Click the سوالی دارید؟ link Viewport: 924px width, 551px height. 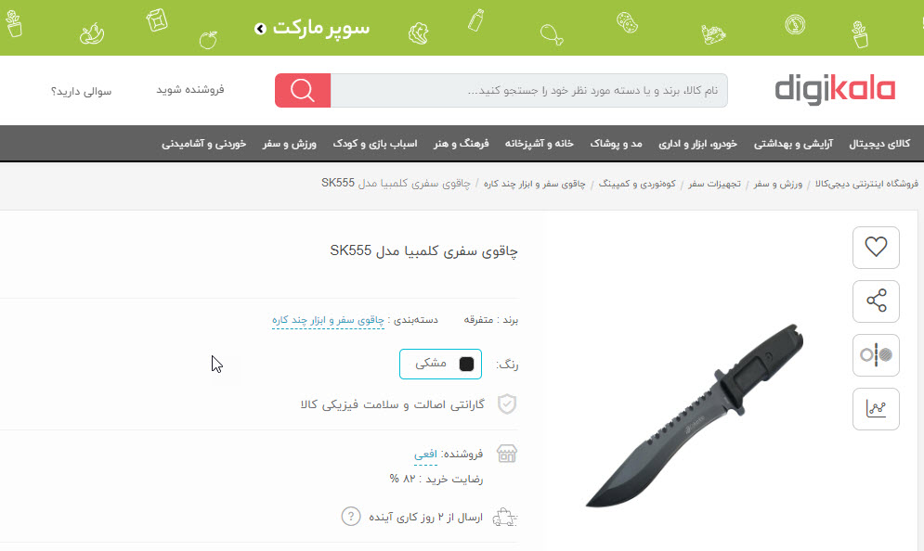tap(82, 91)
